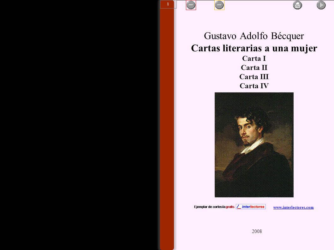Select the "Carta II" line
The height and width of the screenshot is (250, 334).
pyautogui.click(x=254, y=67)
